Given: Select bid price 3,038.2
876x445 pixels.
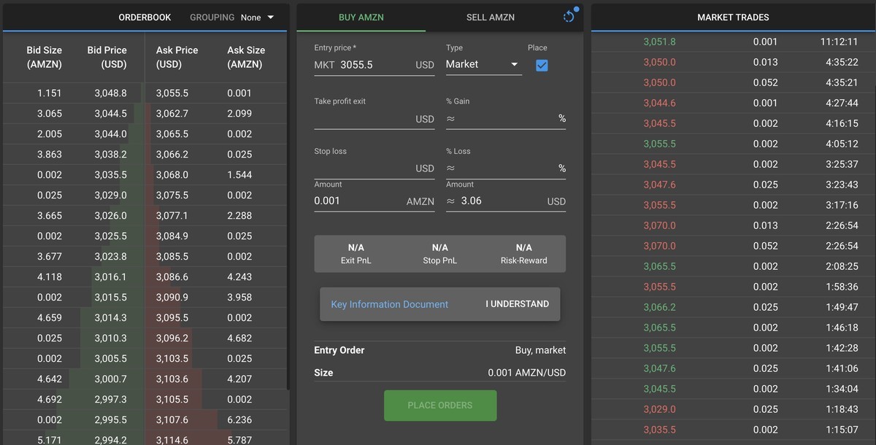Looking at the screenshot, I should click(110, 155).
